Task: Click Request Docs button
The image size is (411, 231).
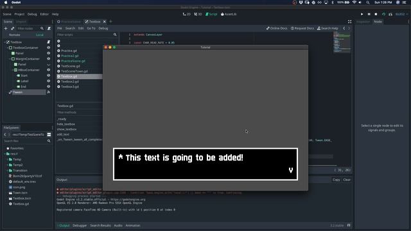Action: pyautogui.click(x=302, y=28)
